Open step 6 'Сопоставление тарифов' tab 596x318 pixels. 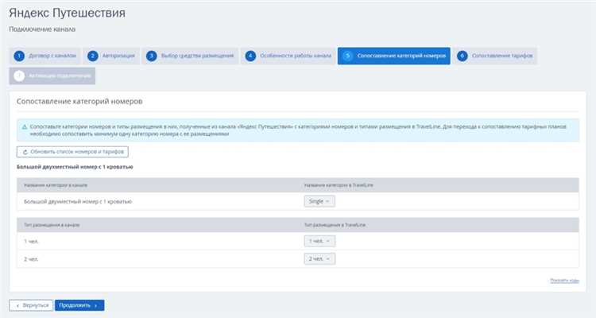tap(495, 56)
